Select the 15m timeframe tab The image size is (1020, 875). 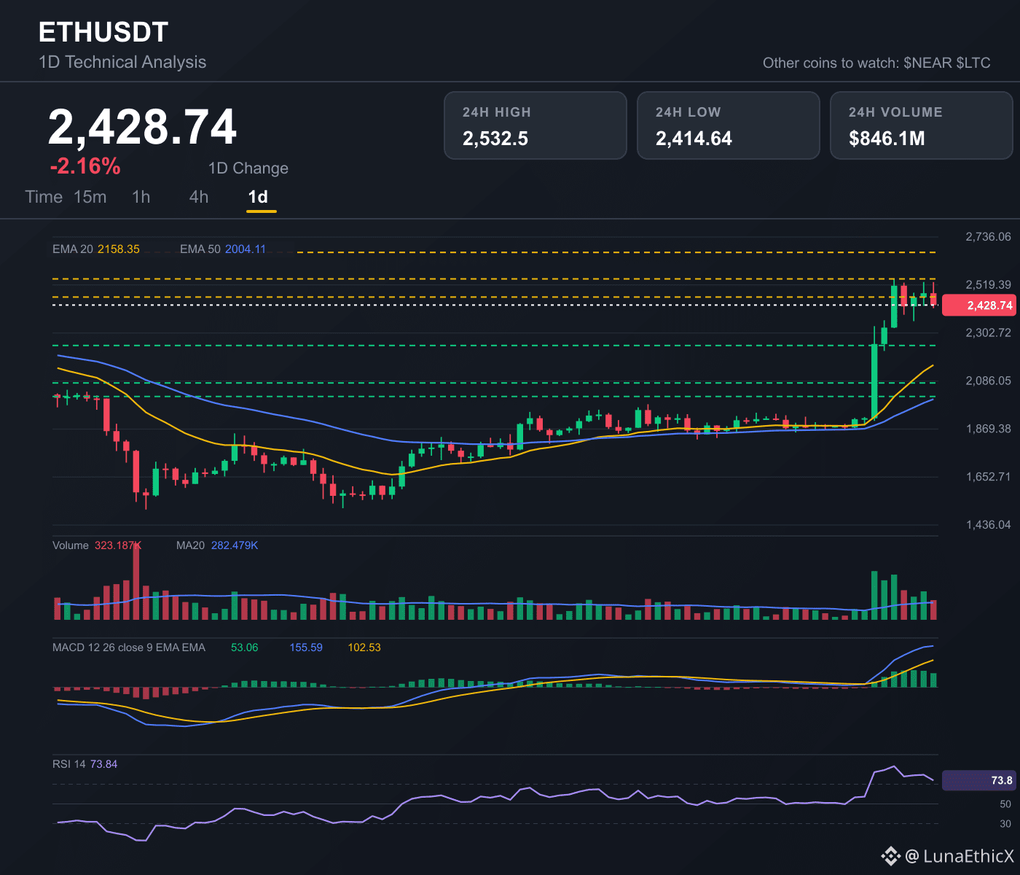[x=90, y=197]
